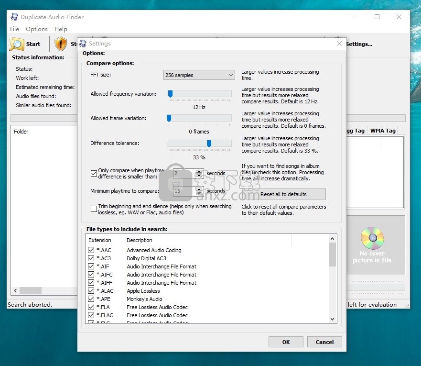Sort list by Description column header
The image size is (421, 366).
tap(140, 240)
